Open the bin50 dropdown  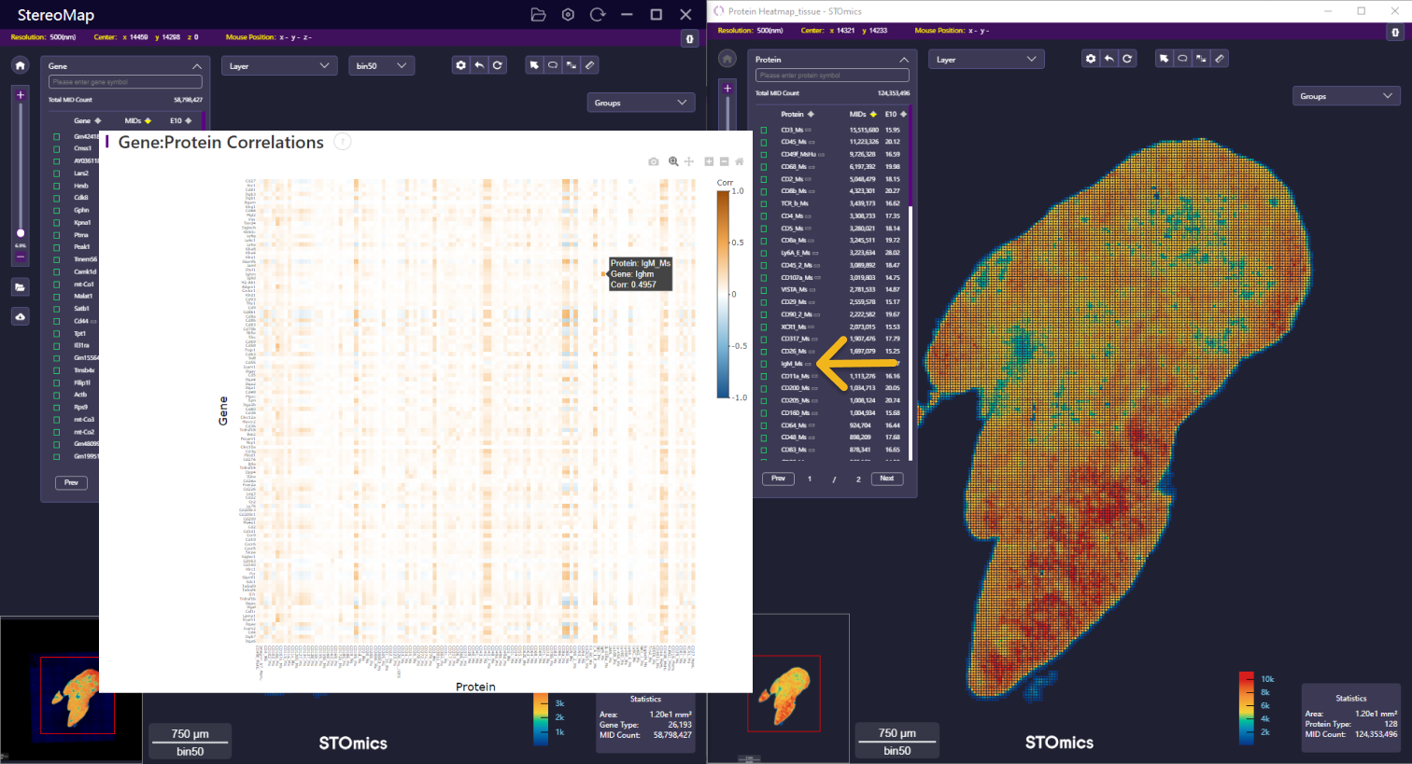point(381,65)
